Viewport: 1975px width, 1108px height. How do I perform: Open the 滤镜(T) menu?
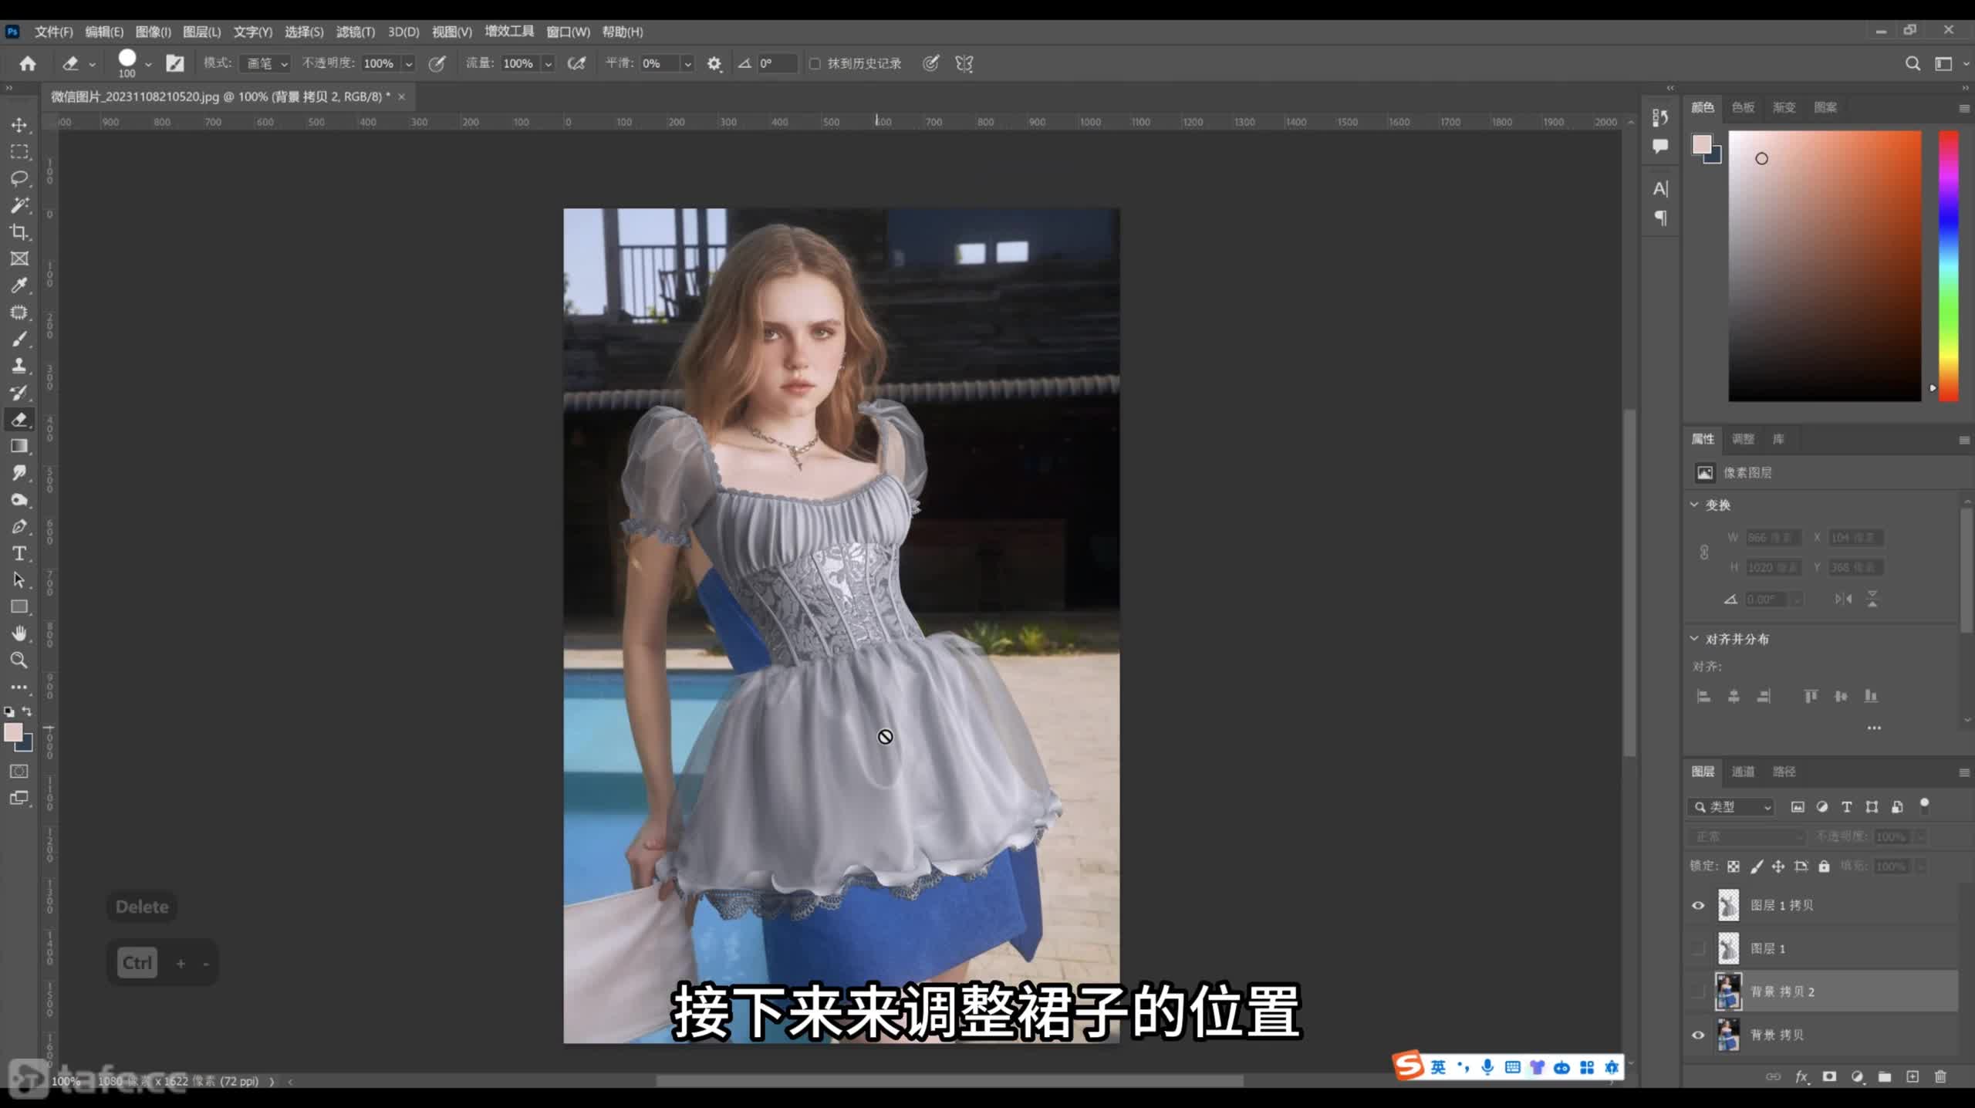(355, 32)
